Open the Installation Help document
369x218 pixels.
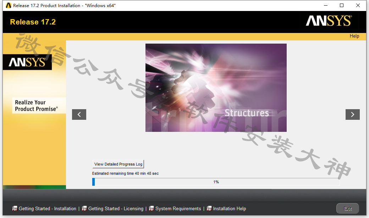coord(230,208)
